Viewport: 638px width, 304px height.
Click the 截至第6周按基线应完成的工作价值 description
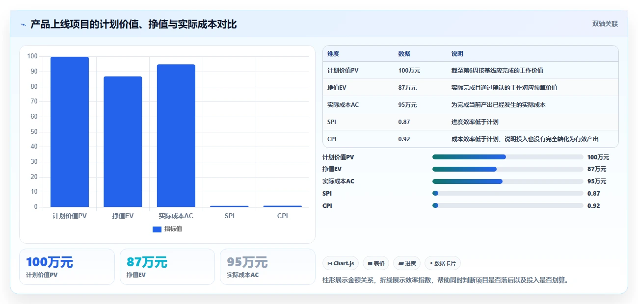click(x=497, y=71)
